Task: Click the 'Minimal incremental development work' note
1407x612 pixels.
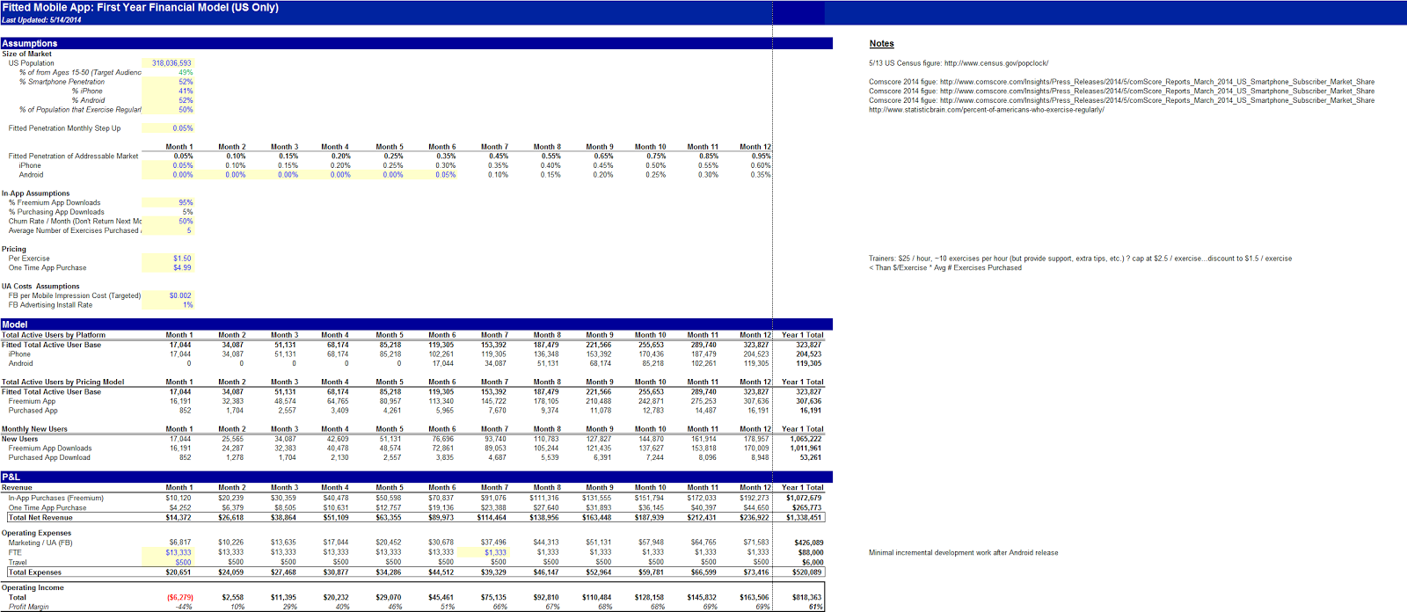Action: click(x=964, y=553)
